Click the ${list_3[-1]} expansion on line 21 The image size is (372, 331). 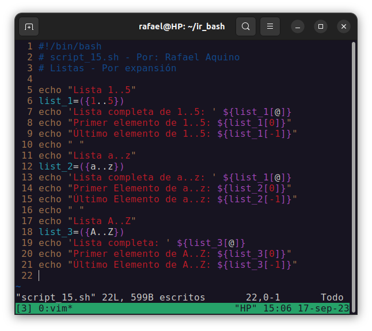click(x=255, y=265)
